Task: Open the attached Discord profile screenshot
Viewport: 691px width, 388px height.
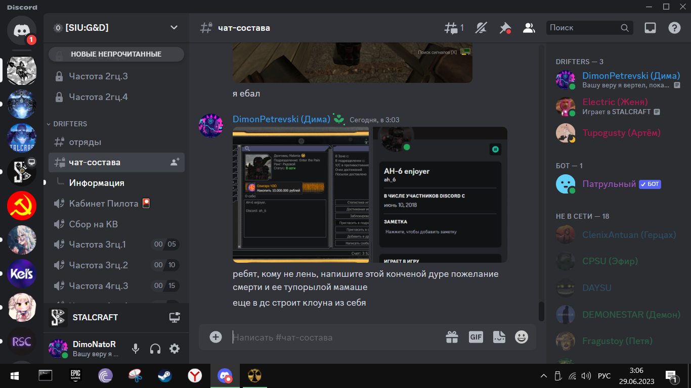Action: point(440,195)
